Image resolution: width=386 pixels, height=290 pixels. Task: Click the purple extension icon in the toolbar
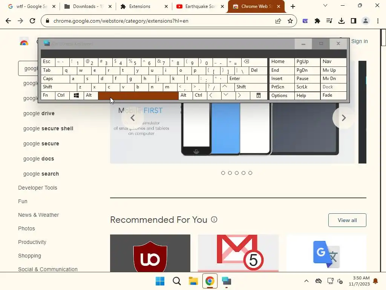(x=305, y=21)
